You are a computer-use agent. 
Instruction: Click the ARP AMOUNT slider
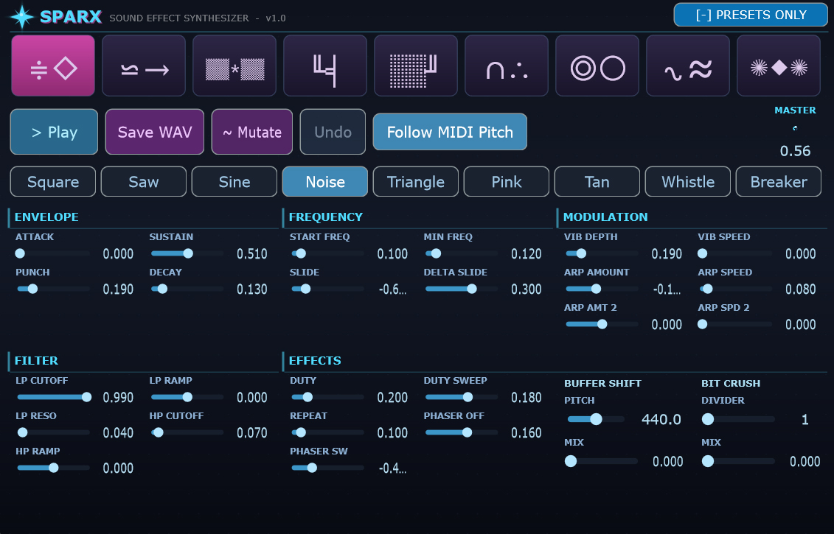(602, 289)
